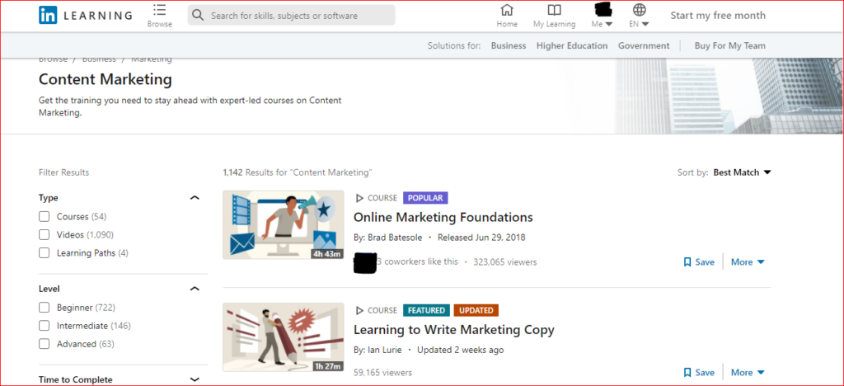Check the Intermediate (146) level filter
844x386 pixels.
point(45,326)
